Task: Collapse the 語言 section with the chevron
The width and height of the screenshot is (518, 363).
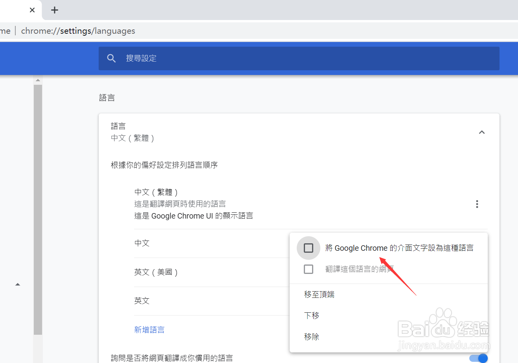Action: [481, 132]
